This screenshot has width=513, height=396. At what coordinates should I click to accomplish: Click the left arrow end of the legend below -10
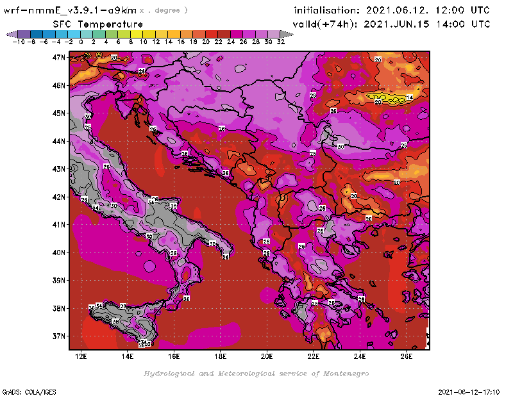(x=12, y=35)
